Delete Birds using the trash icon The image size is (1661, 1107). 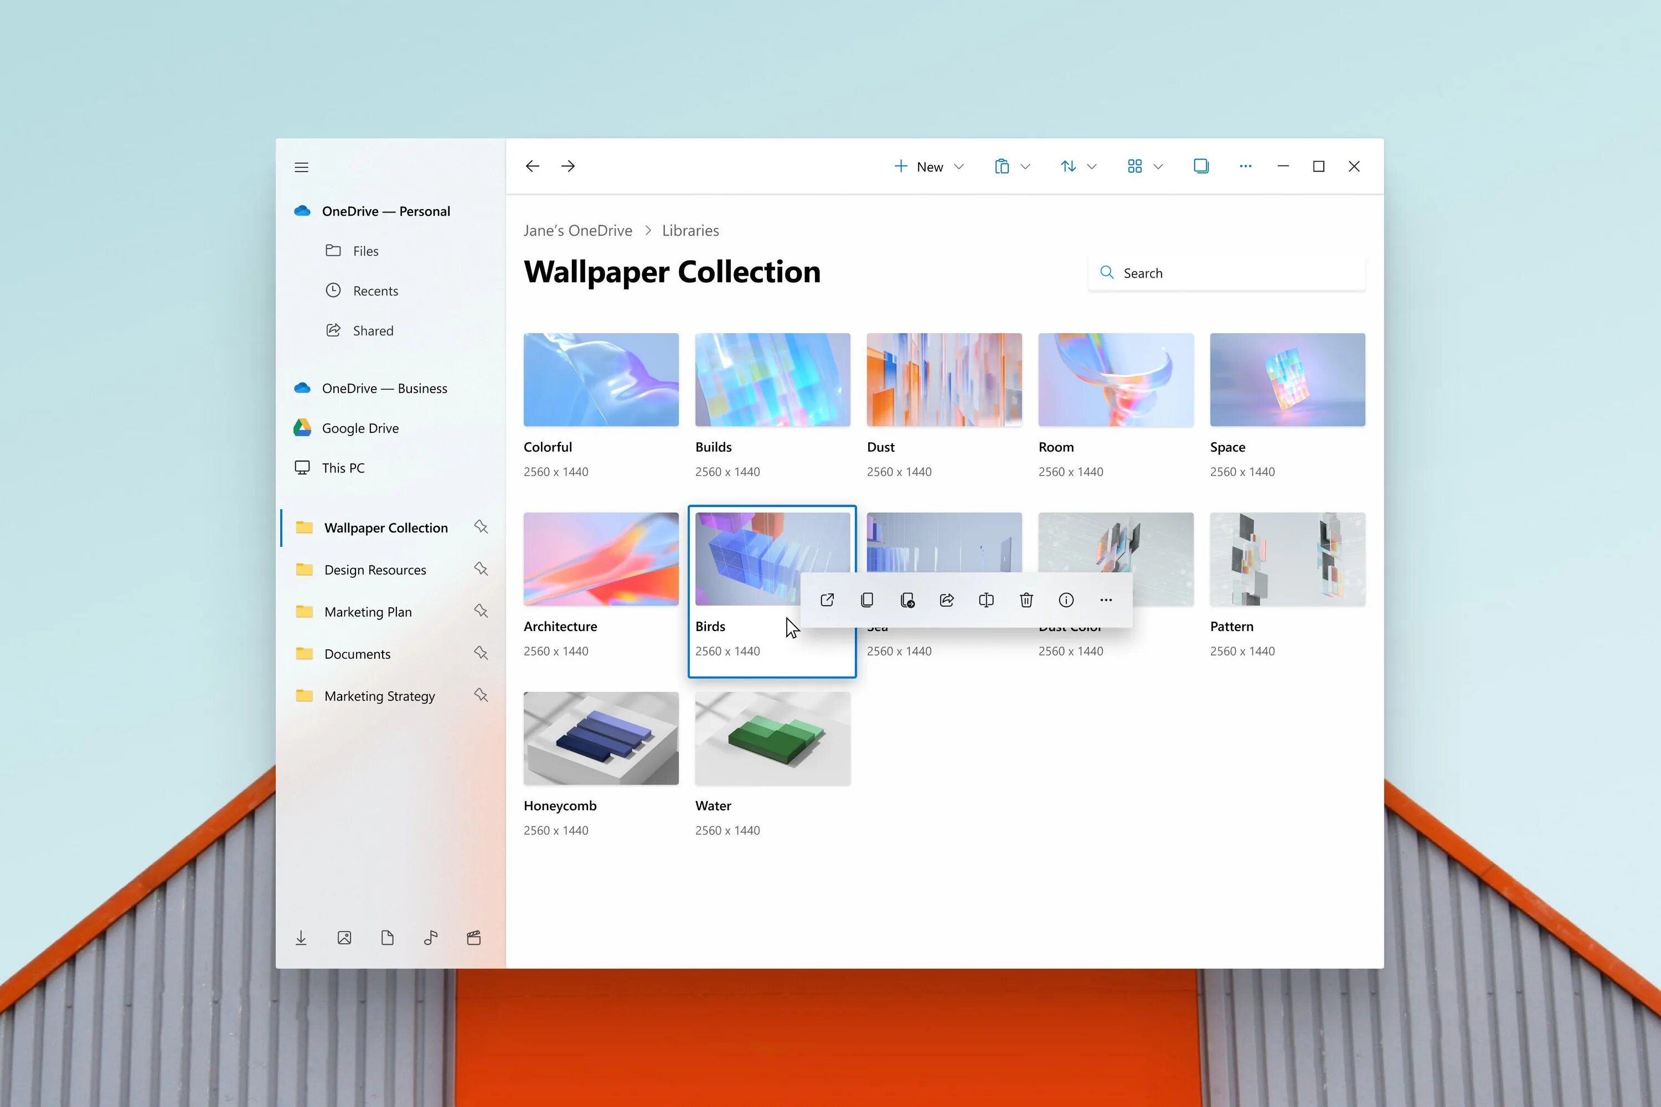1026,600
